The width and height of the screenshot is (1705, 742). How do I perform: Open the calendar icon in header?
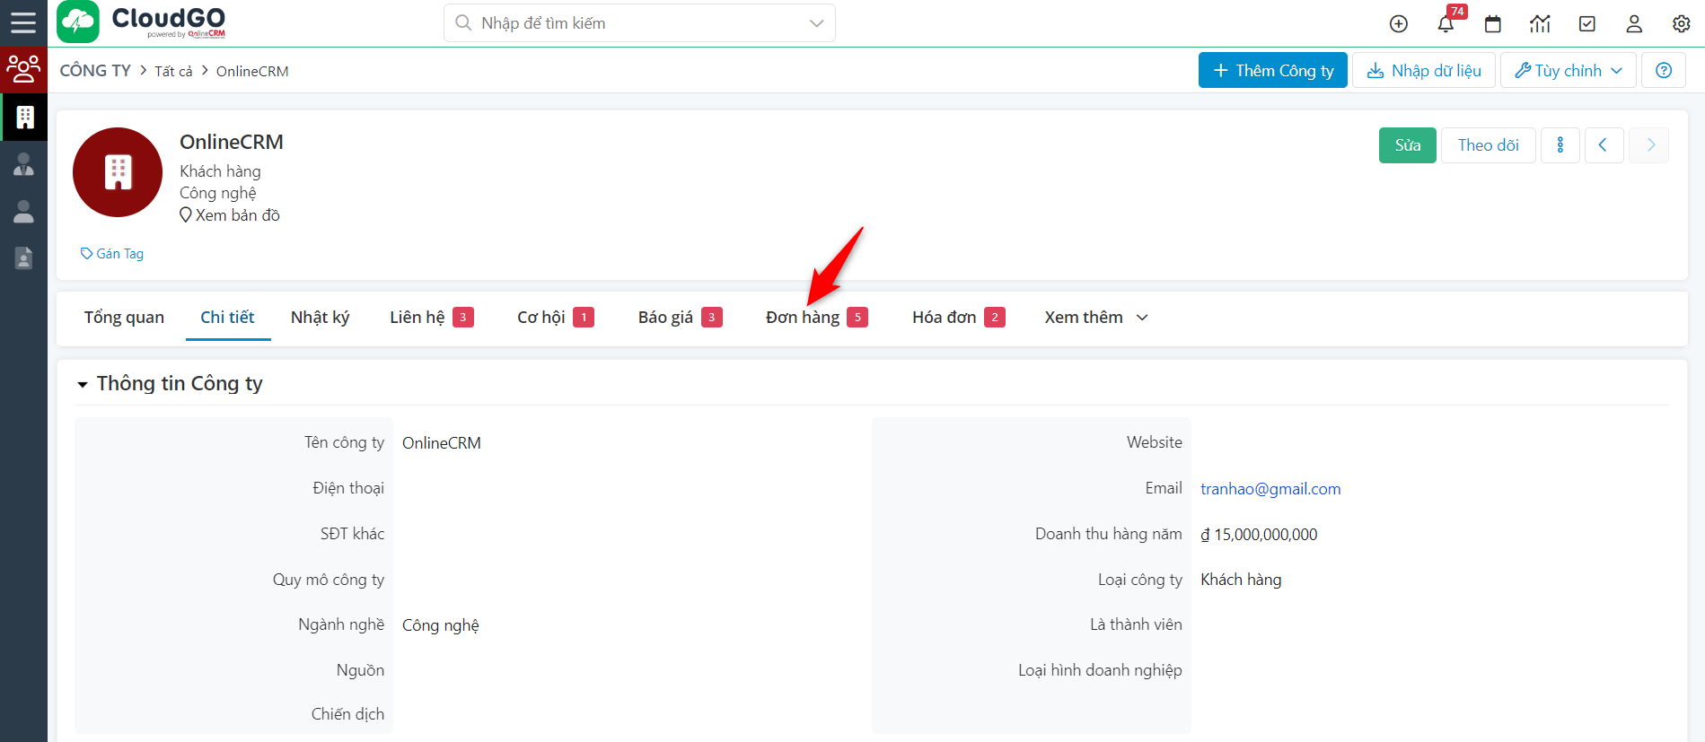click(1493, 24)
